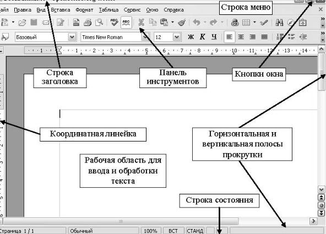Save the document with the floppy disk icon
This screenshot has height=234, width=326.
(x=34, y=22)
